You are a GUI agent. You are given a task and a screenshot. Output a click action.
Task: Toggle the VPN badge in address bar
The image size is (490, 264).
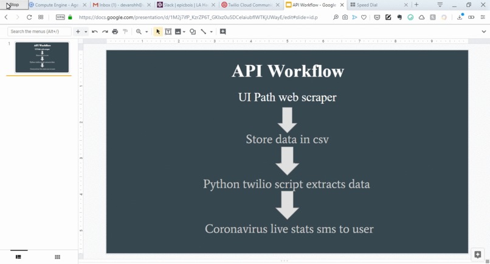point(60,17)
